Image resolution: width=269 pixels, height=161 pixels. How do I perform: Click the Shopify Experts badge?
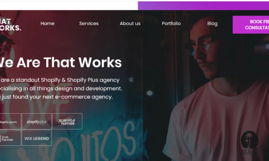tap(10, 121)
